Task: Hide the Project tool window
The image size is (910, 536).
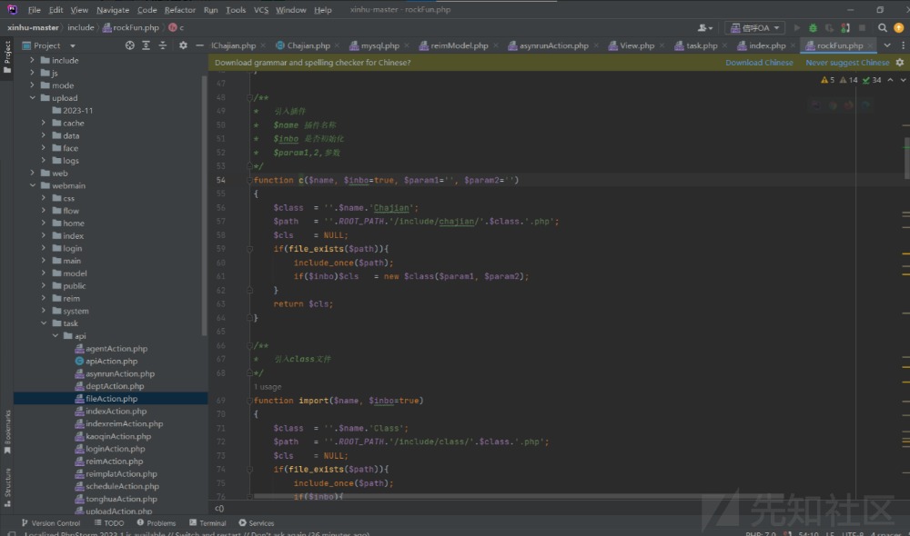Action: point(198,45)
